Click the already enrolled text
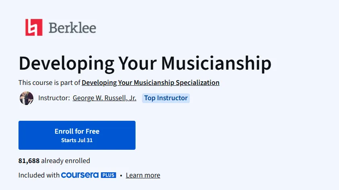This screenshot has height=190, width=339. (66, 161)
